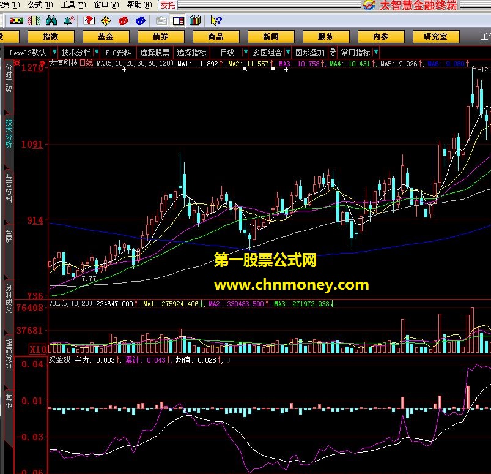Click the Level2默认 toolbar item

coord(28,53)
